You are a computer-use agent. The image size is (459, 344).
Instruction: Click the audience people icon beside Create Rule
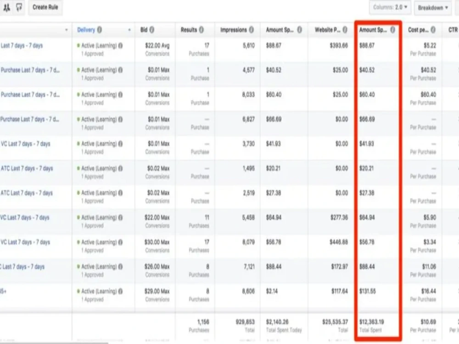pyautogui.click(x=6, y=7)
